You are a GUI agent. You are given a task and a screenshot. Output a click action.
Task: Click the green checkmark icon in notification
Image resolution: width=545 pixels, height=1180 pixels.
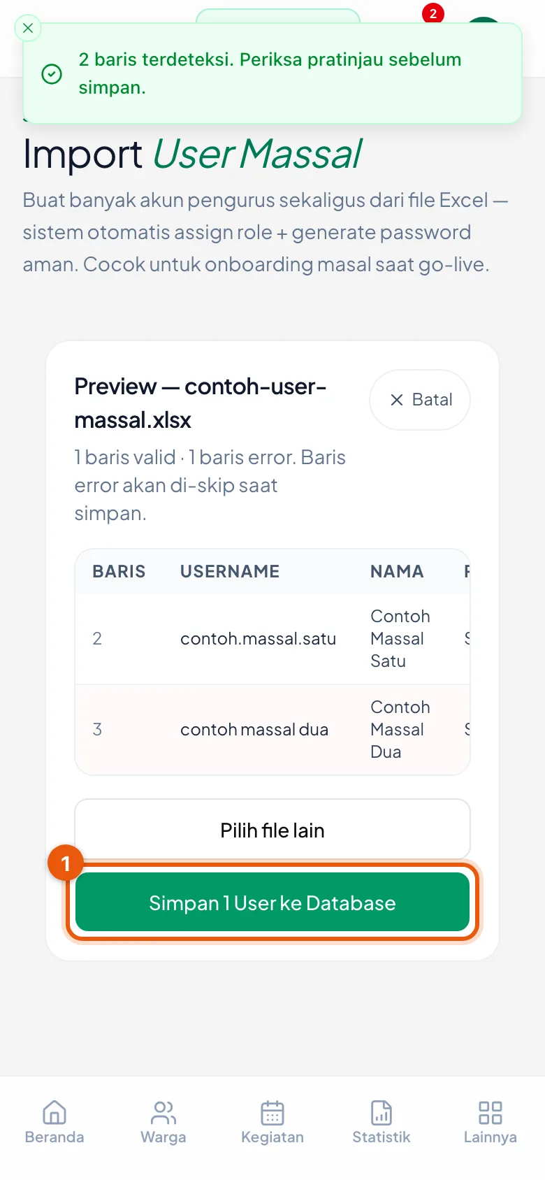[52, 73]
